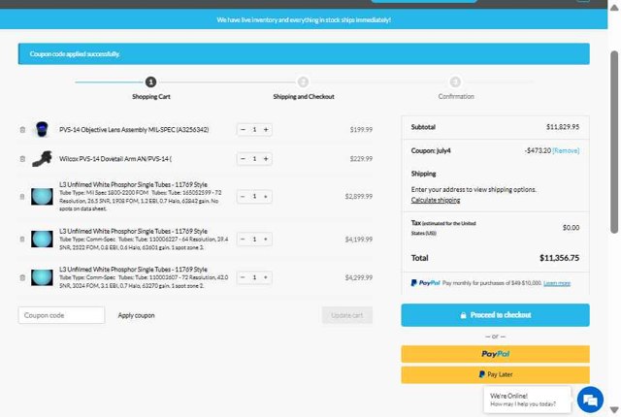The height and width of the screenshot is (417, 621).
Task: Open PVS-14 Objective Lens Assembly product thumbnail
Action: tap(42, 129)
